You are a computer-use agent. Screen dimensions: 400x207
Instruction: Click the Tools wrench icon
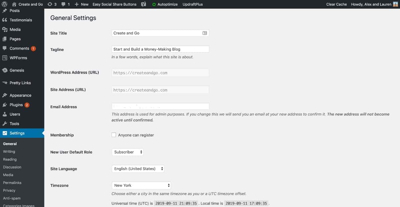tap(5, 123)
